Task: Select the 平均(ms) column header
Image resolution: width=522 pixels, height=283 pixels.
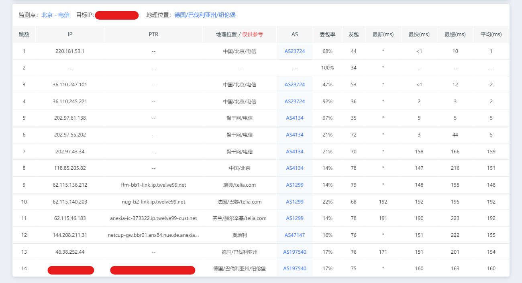Action: pos(491,35)
